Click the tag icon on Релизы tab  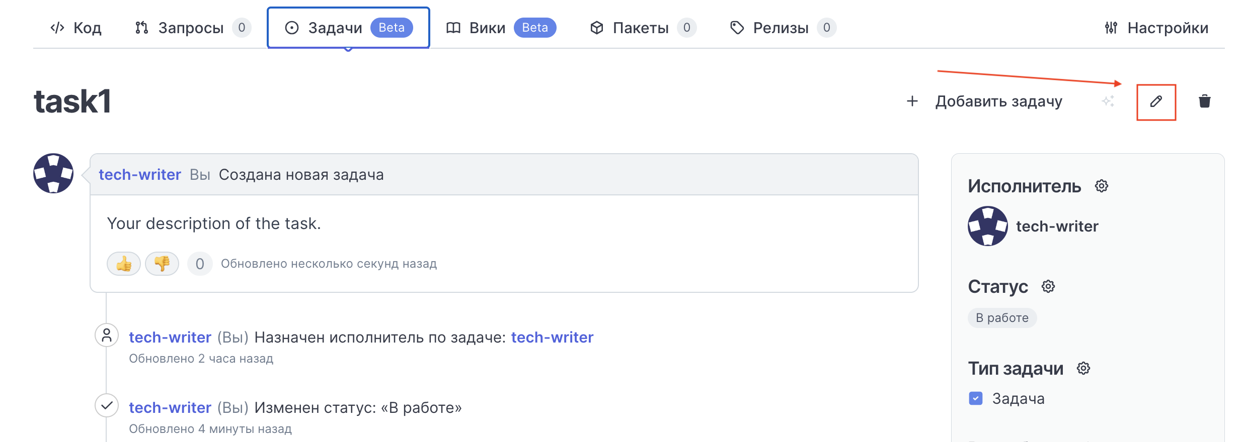click(x=737, y=28)
